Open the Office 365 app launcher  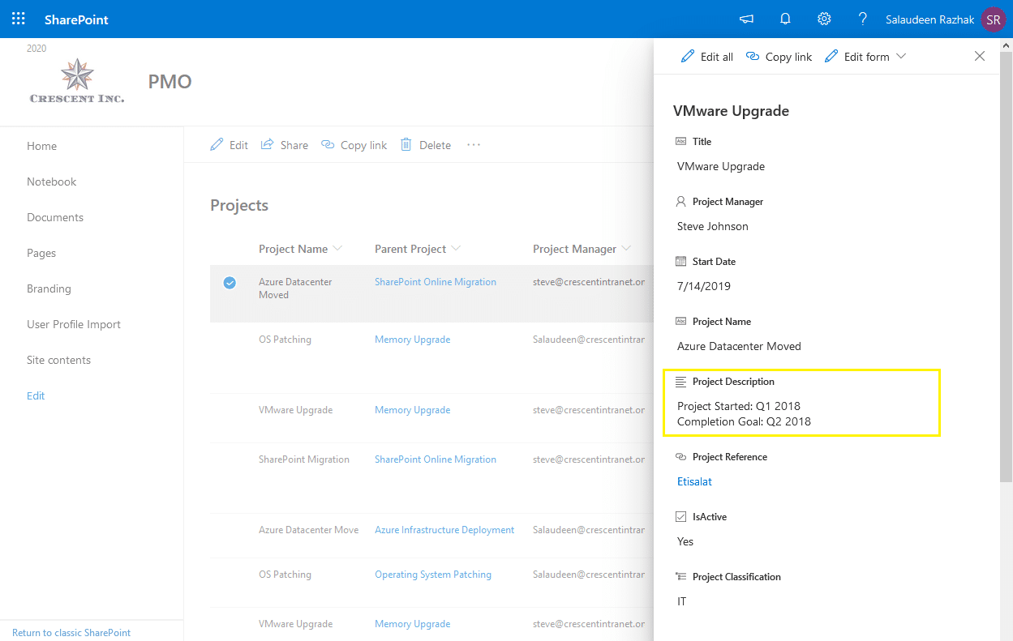(18, 19)
